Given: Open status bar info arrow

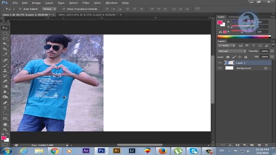Looking at the screenshot, I should 67,146.
